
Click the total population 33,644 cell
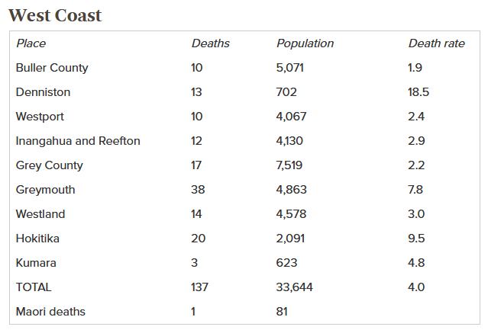coord(294,287)
